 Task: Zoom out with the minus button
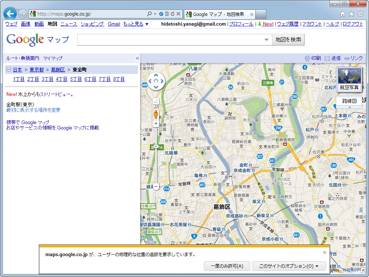coord(156,186)
